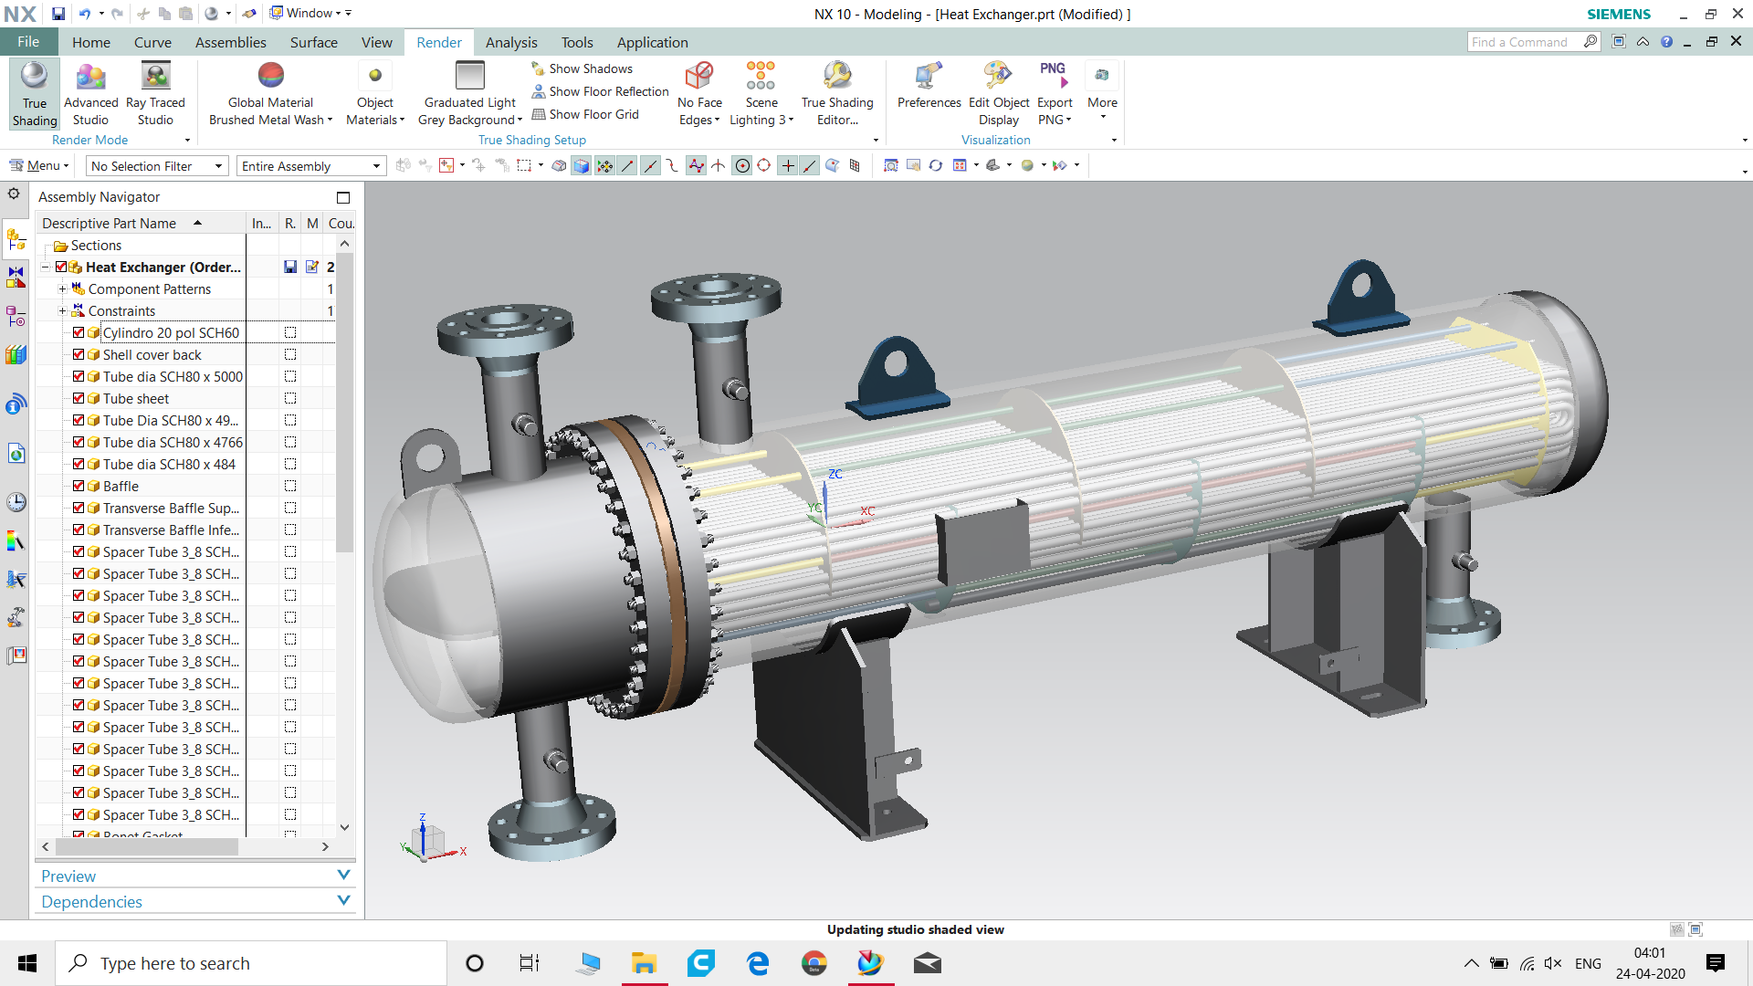This screenshot has height=986, width=1753.
Task: Save the part with the floppy icon
Action: [x=58, y=14]
